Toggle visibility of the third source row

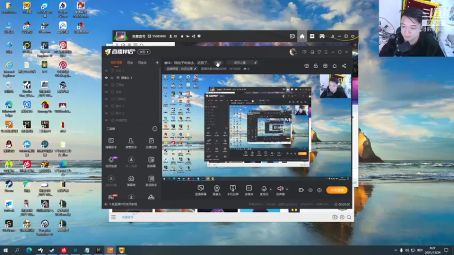click(x=106, y=84)
